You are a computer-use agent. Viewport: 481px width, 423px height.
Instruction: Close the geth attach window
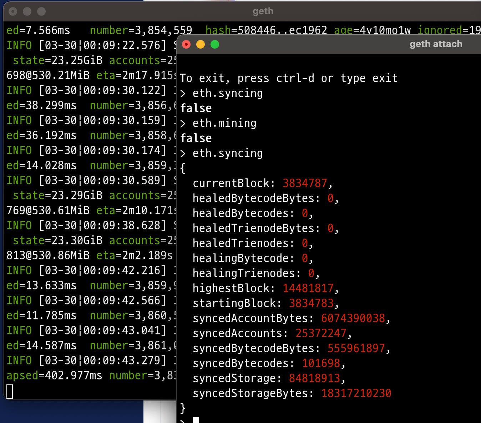tap(186, 44)
